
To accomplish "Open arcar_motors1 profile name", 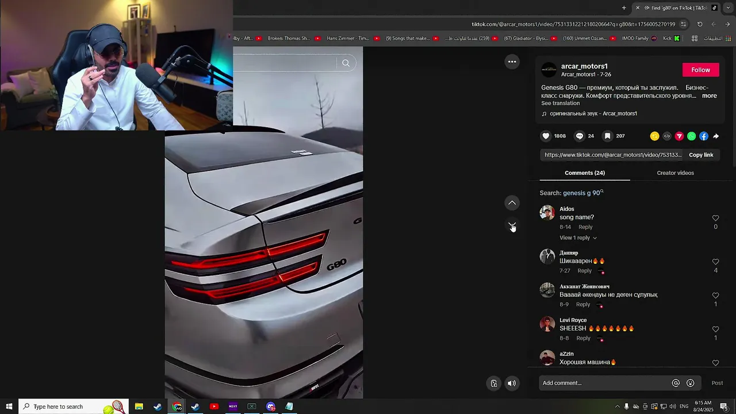I will [584, 66].
